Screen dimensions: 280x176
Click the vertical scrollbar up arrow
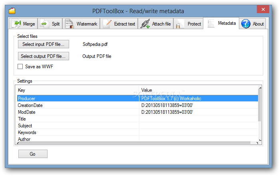pyautogui.click(x=260, y=87)
